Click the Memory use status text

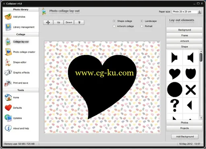tap(19, 144)
